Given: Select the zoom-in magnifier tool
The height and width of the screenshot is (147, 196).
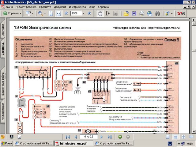Looking at the screenshot, I should pyautogui.click(x=41, y=13).
